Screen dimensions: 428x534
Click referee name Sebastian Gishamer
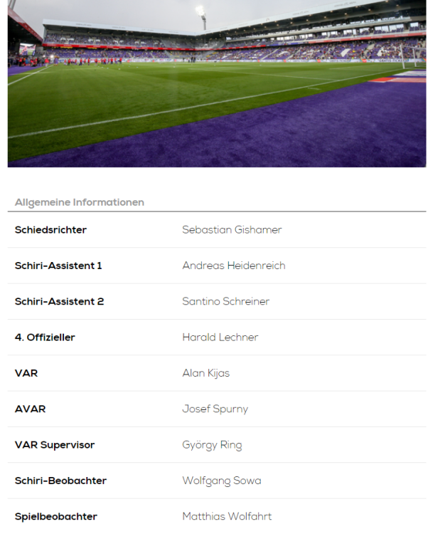coord(232,230)
